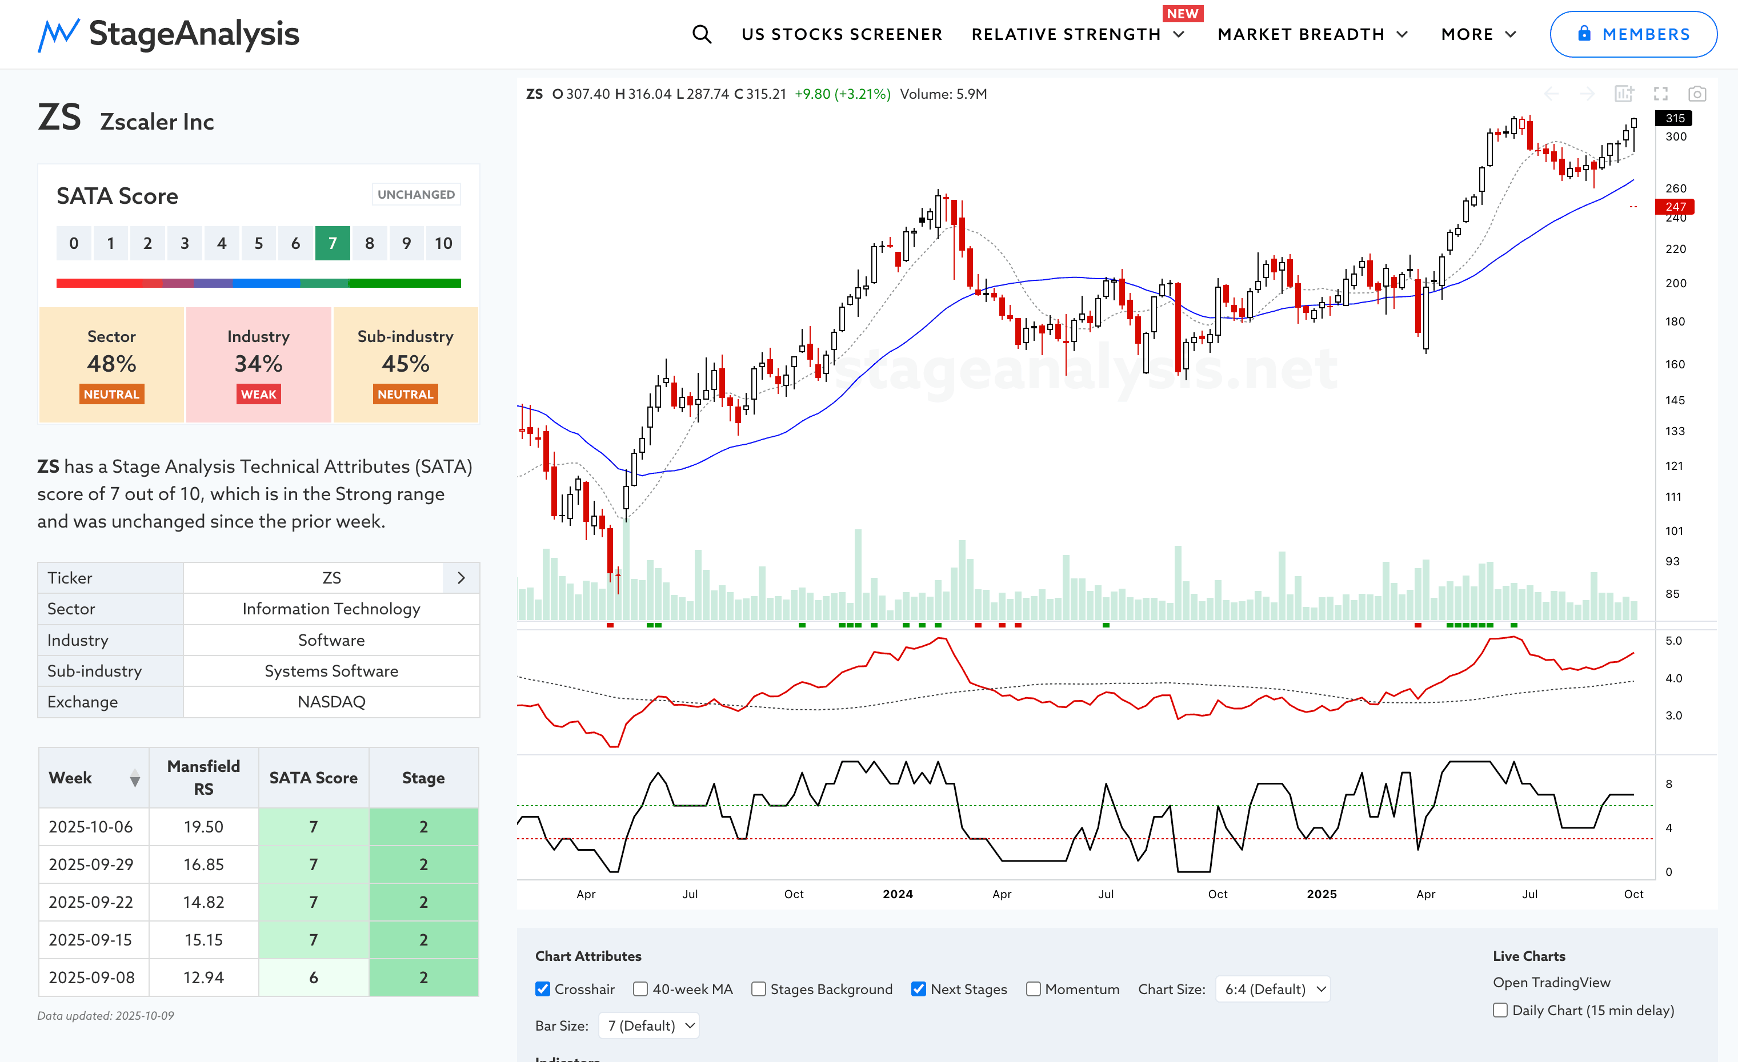Disable the Crosshair checkbox
Screen dimensions: 1738x1062
[542, 989]
